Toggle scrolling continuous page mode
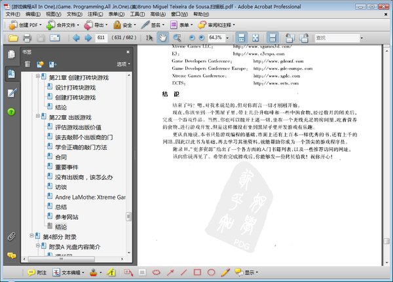 tap(242, 38)
